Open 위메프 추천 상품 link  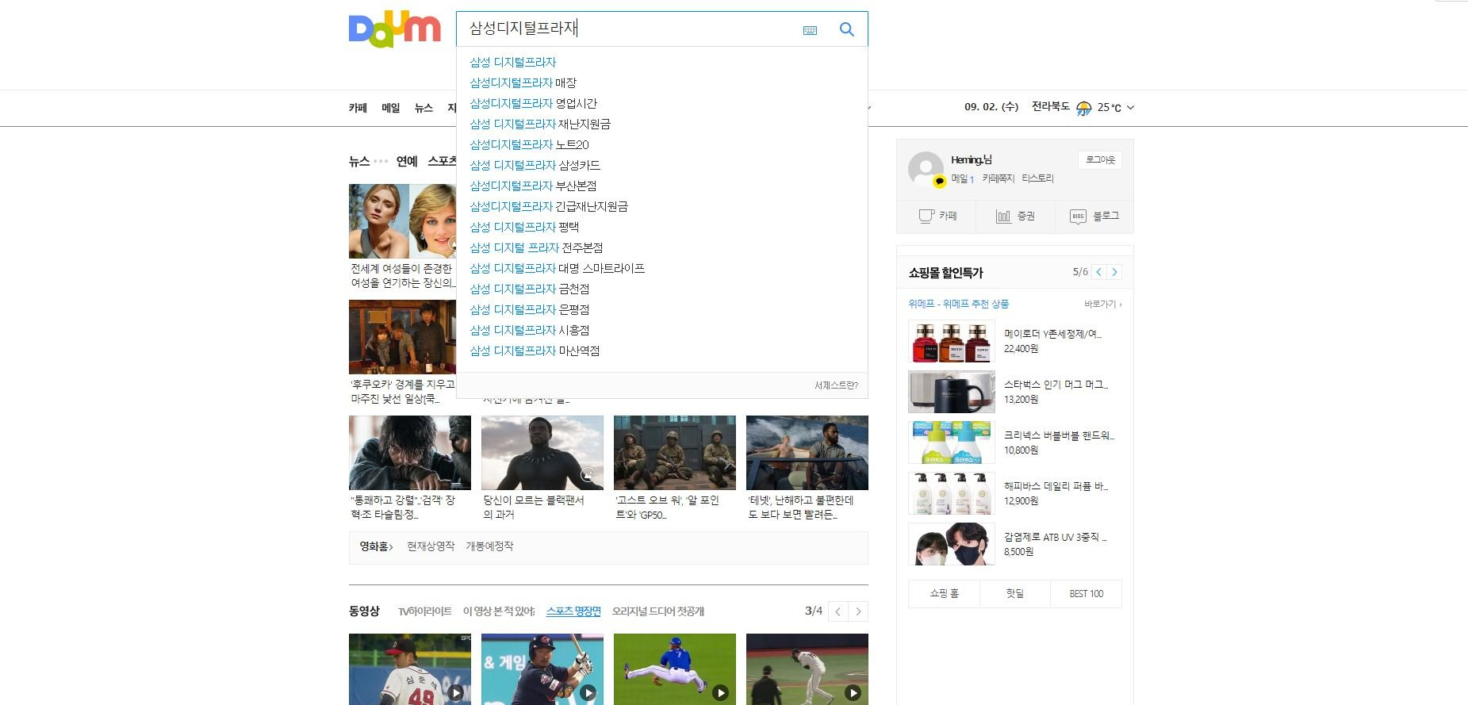click(x=959, y=304)
